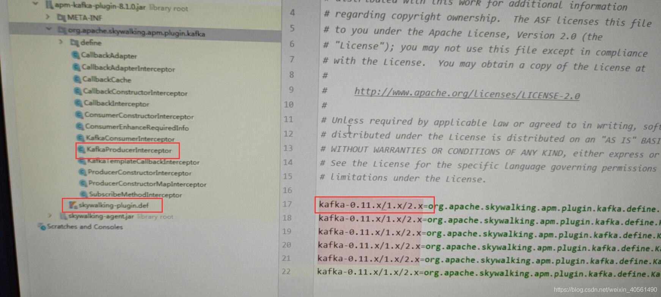661x297 pixels.
Task: Click the ConsumerEnhanceRequiredInfo class icon
Action: (80, 126)
